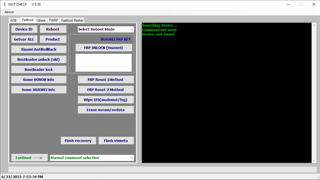This screenshot has height=180, width=320.
Task: Start FRP UNLOCK (Huawei)
Action: point(103,48)
